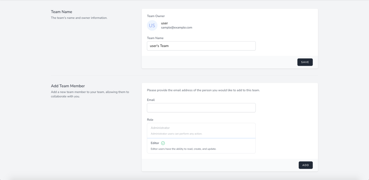Click the Editor role description text
The image size is (369, 180).
tap(183, 149)
